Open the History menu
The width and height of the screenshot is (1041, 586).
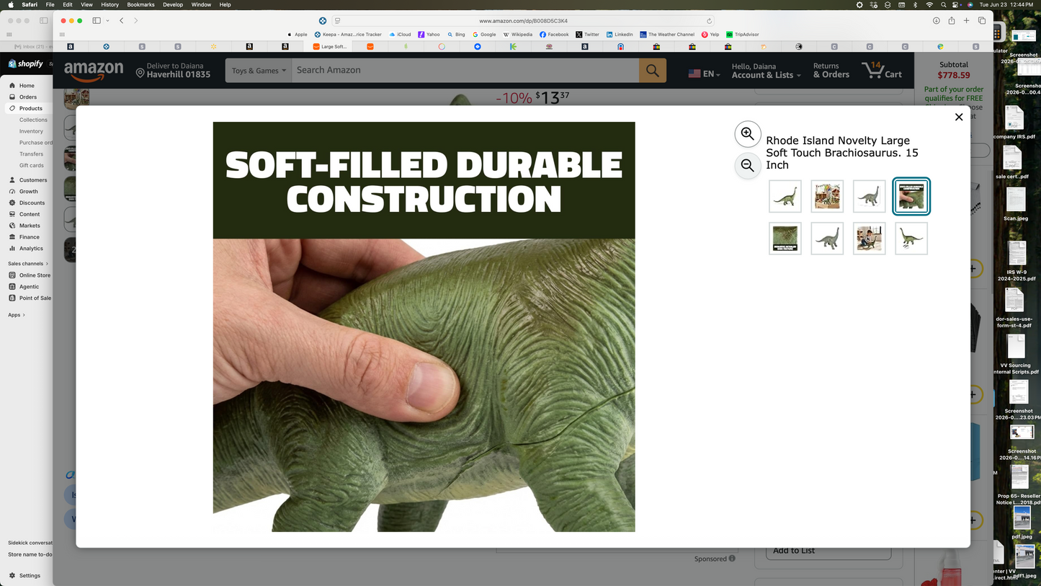tap(110, 5)
